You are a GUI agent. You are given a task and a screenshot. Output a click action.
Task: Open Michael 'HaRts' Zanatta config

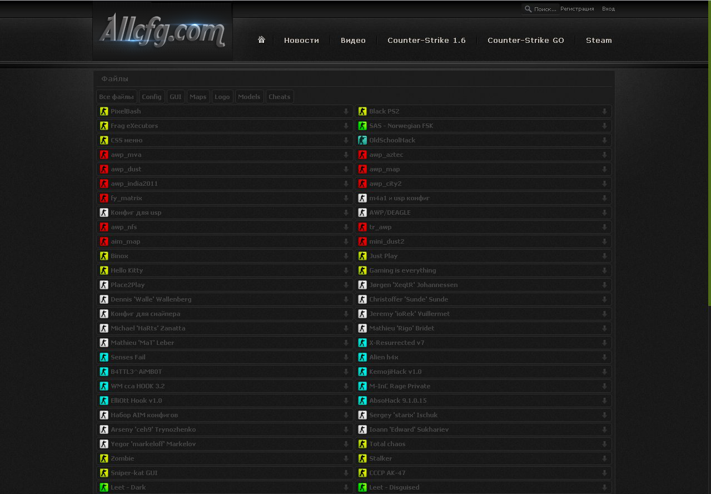click(x=224, y=328)
